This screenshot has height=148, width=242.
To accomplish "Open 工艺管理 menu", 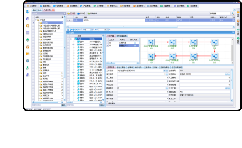I will [99, 6].
